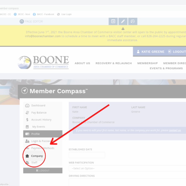Screen dimensions: 186x186
Task: Click the user silhouette icon beside Katie Greene
Action: pos(138,52)
